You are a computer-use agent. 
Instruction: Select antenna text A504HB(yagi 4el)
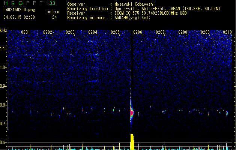pos(132,18)
